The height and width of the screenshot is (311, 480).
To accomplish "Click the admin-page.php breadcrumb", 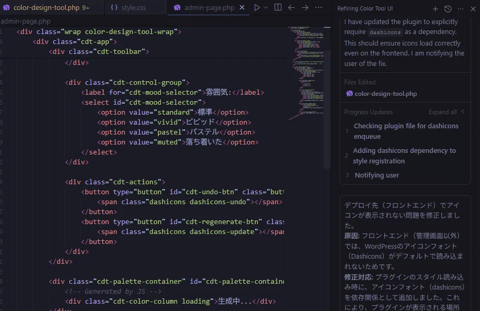I will click(x=26, y=21).
